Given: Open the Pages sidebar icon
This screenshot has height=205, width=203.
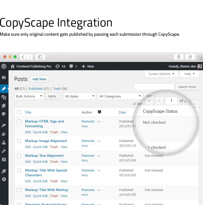Looking at the screenshot, I should coord(4,106).
